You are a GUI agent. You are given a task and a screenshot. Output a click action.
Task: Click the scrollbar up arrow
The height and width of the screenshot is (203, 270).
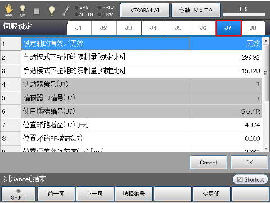[266, 40]
